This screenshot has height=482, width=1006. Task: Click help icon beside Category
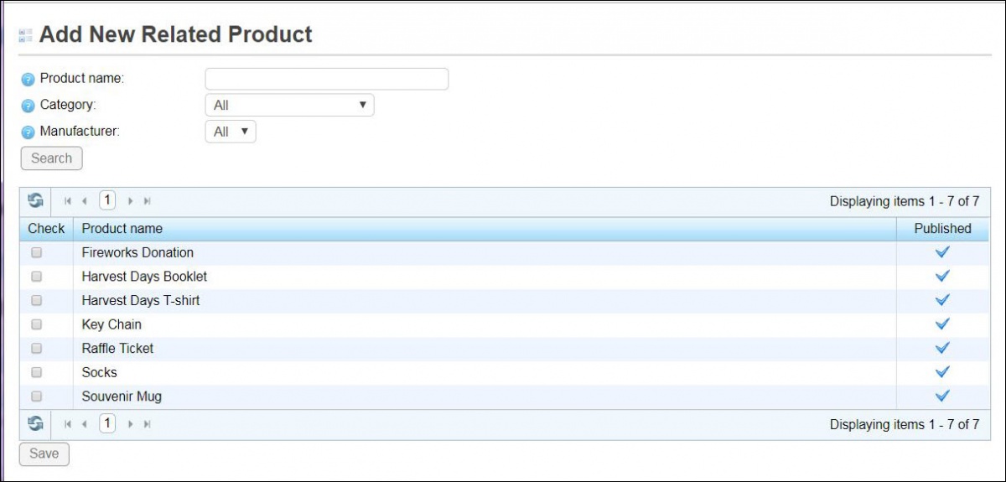pyautogui.click(x=28, y=106)
